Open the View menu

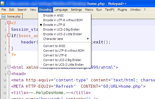tap(33, 10)
